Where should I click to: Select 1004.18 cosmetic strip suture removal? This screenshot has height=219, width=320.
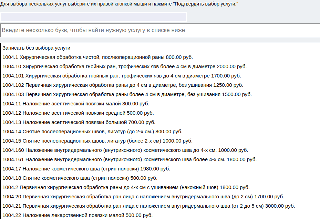point(80,178)
